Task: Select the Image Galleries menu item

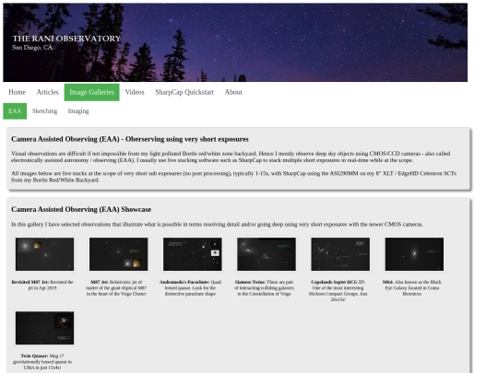Action: tap(92, 92)
